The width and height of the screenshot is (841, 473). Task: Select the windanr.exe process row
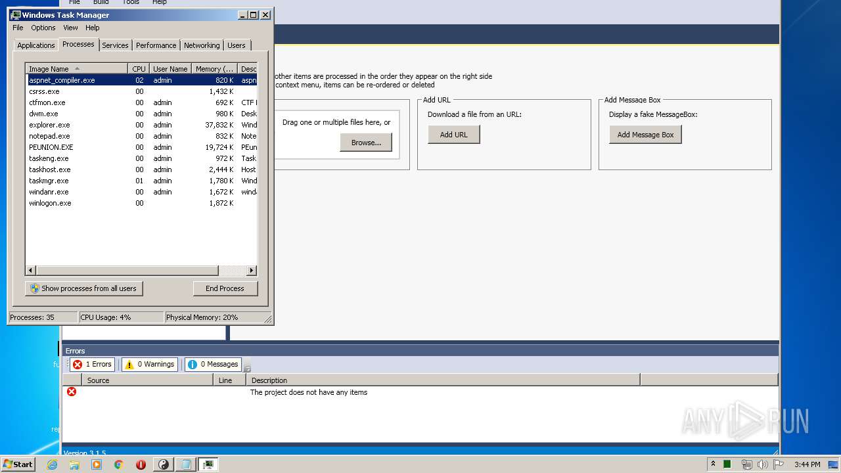[141, 192]
